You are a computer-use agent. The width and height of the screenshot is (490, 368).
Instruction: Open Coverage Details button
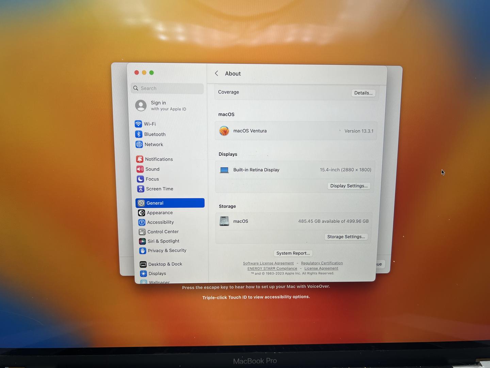pyautogui.click(x=363, y=93)
